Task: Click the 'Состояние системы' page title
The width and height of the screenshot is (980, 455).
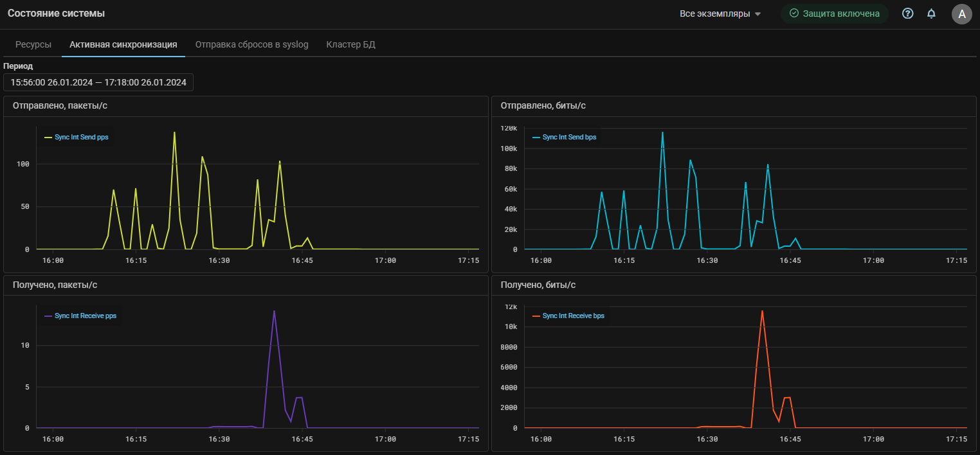Action: coord(56,13)
